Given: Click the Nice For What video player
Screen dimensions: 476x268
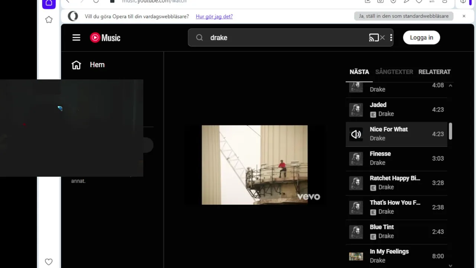Looking at the screenshot, I should coord(255,165).
